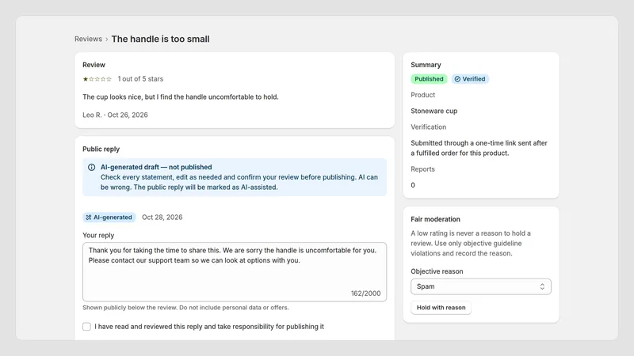
Task: Click the 'Summary' card heading
Action: 426,65
